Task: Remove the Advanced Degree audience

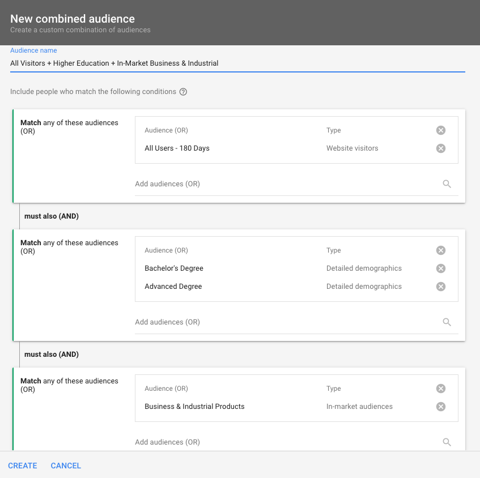Action: pos(441,287)
